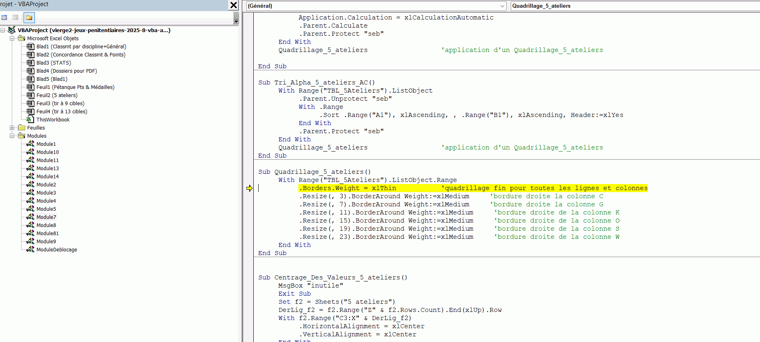Select Module81 in the project tree

click(47, 233)
